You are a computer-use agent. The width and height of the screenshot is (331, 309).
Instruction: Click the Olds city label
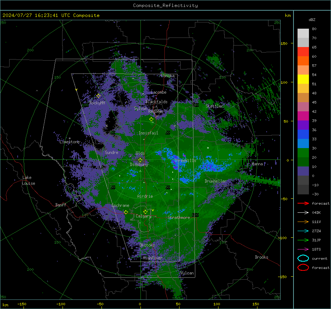[x=140, y=153]
